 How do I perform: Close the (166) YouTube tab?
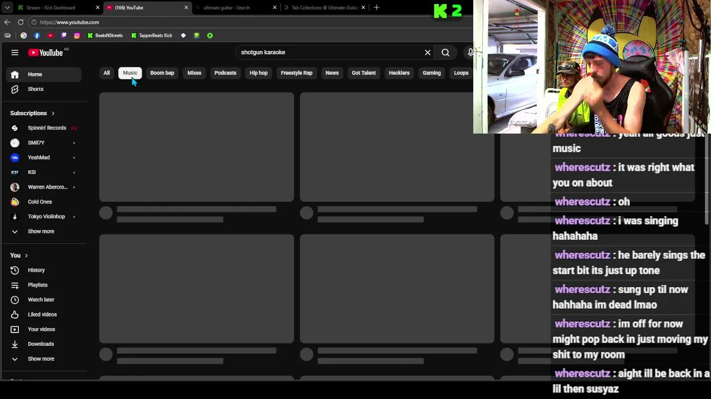186,8
